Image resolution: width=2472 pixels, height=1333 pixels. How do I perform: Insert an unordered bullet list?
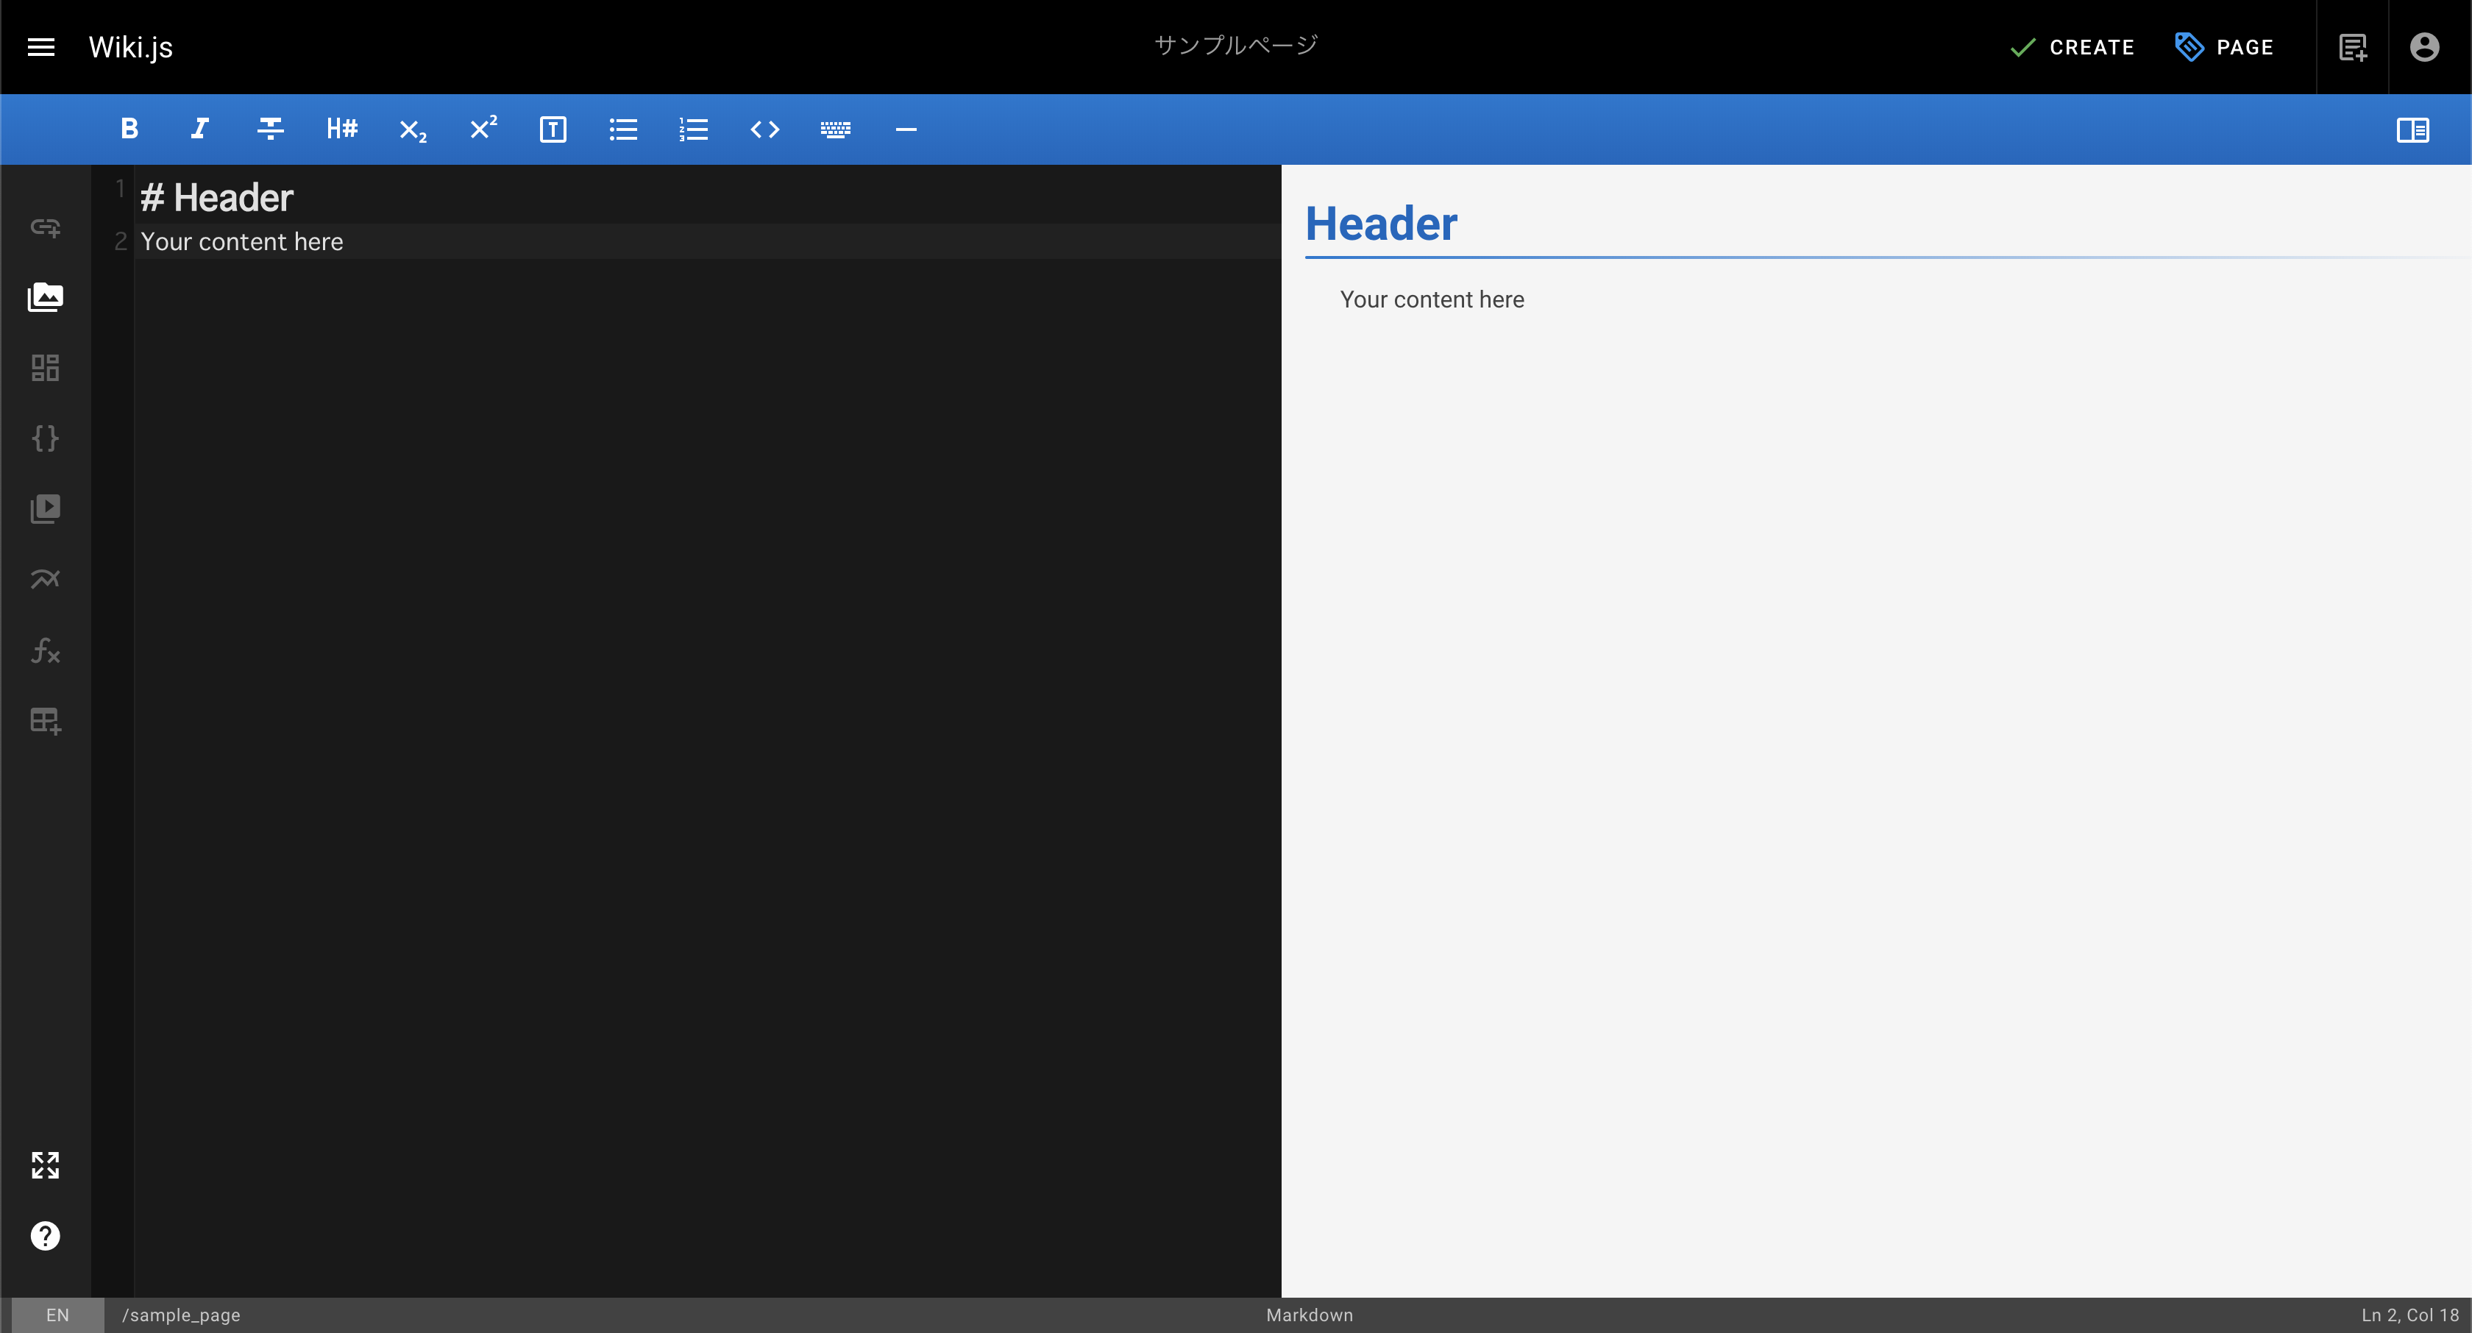(624, 129)
